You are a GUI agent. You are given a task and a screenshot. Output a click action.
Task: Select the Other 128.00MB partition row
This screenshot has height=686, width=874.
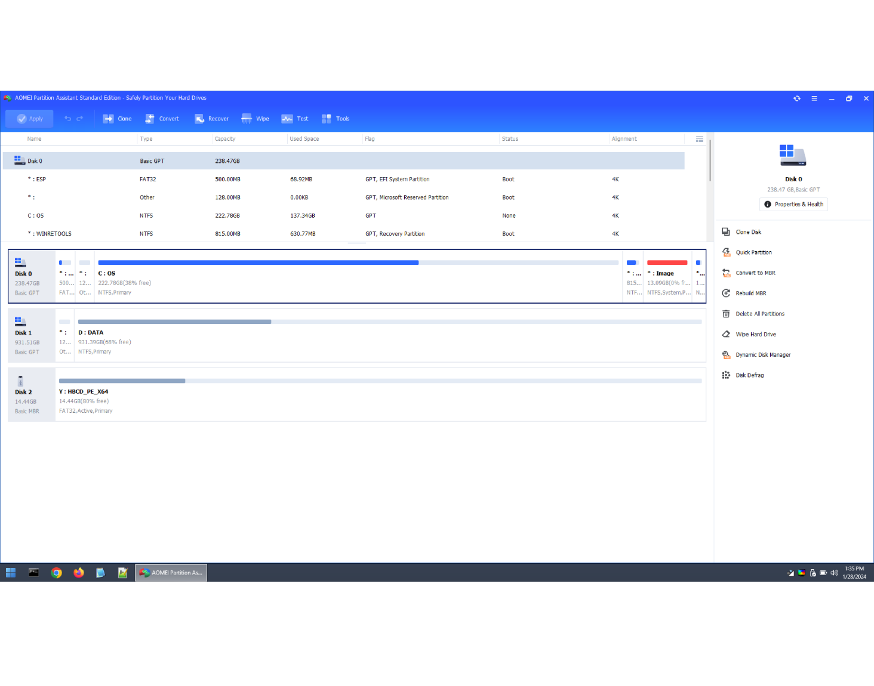tap(344, 197)
